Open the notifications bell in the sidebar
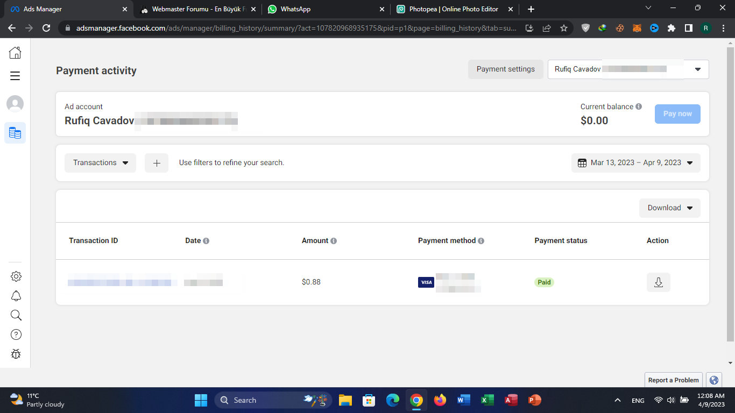The image size is (735, 413). pyautogui.click(x=16, y=296)
